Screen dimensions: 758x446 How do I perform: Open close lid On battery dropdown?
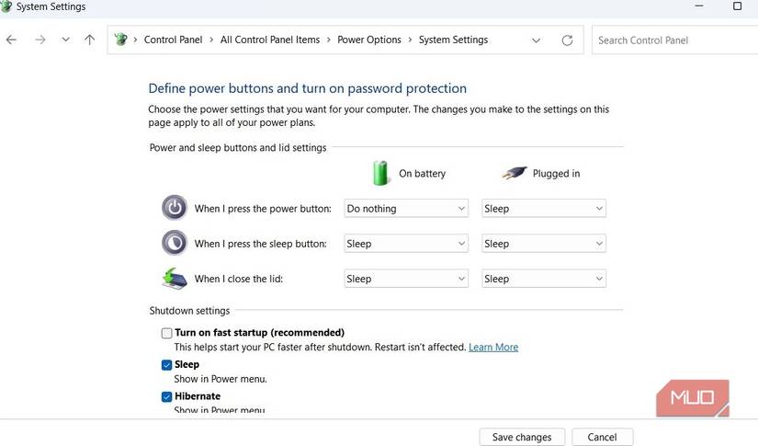[x=406, y=279]
